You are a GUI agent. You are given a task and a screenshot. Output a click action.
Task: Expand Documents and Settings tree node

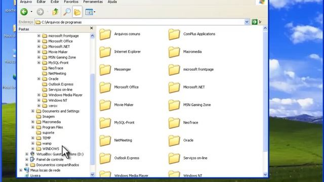point(33,111)
